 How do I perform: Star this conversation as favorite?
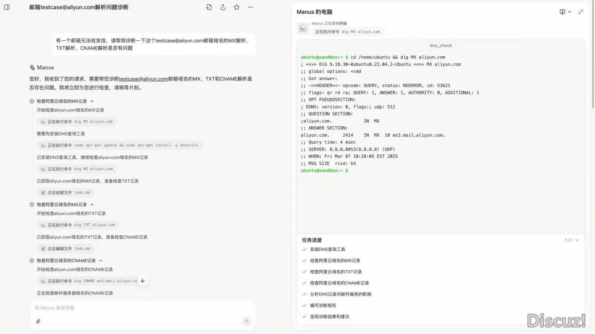[236, 7]
